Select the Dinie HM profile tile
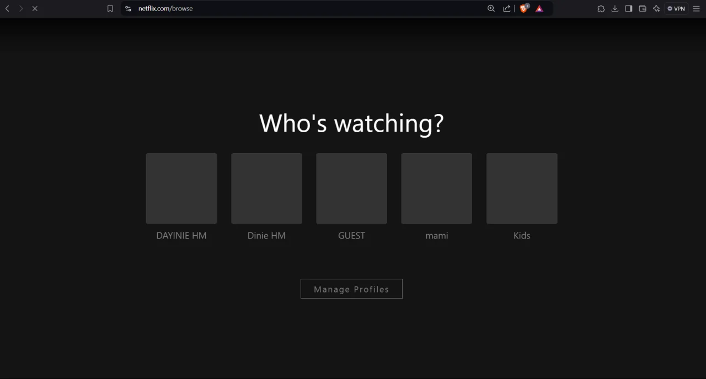 (x=266, y=188)
